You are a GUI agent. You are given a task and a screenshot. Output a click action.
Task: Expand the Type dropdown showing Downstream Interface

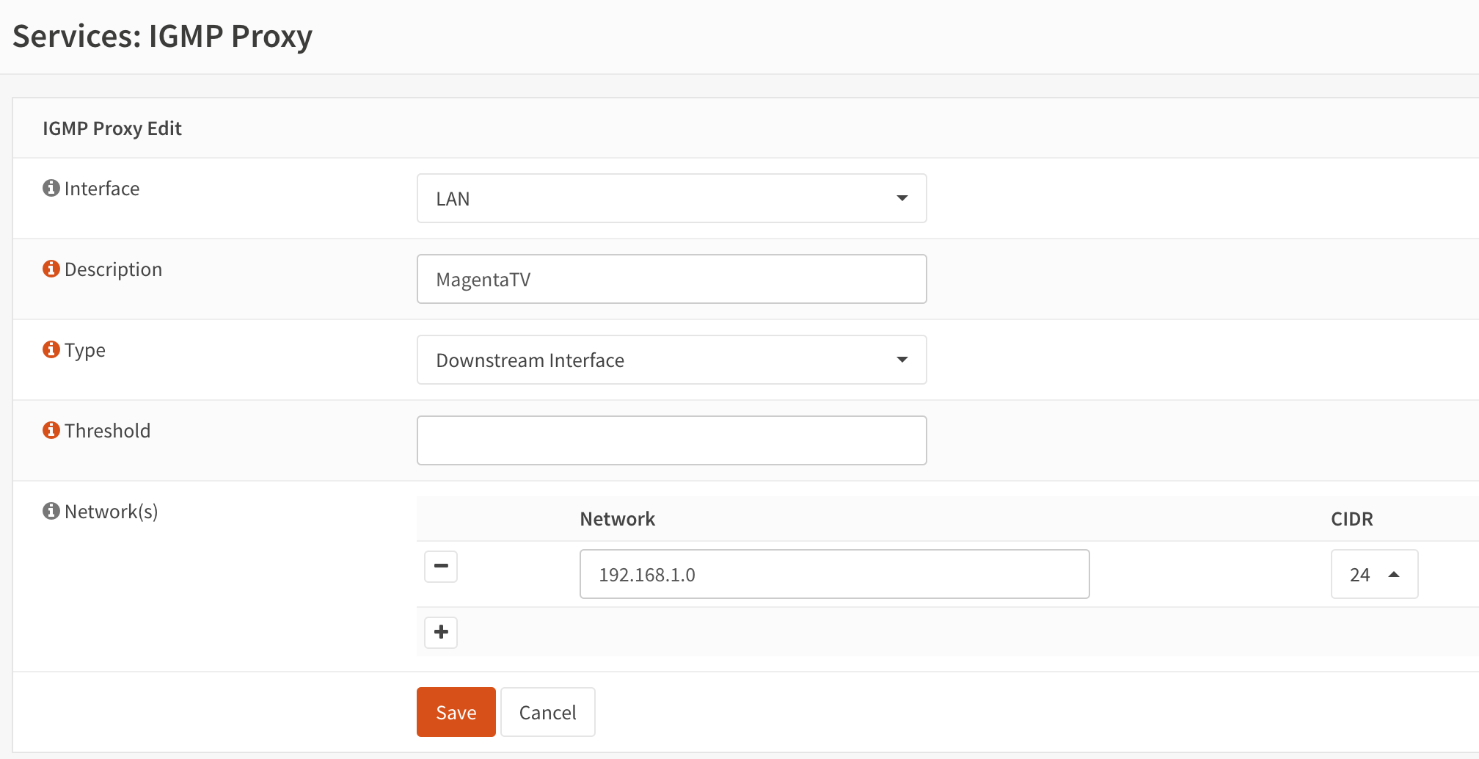point(671,360)
